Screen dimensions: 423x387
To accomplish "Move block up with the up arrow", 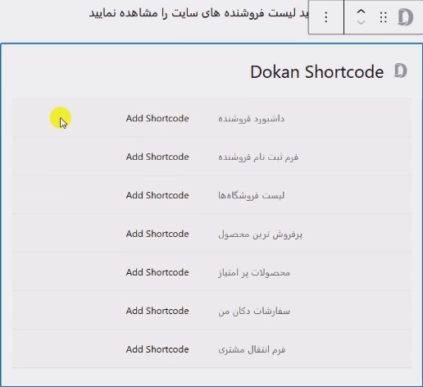I will (361, 11).
